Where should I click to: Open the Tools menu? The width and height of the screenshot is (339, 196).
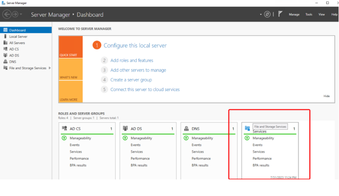click(x=309, y=14)
